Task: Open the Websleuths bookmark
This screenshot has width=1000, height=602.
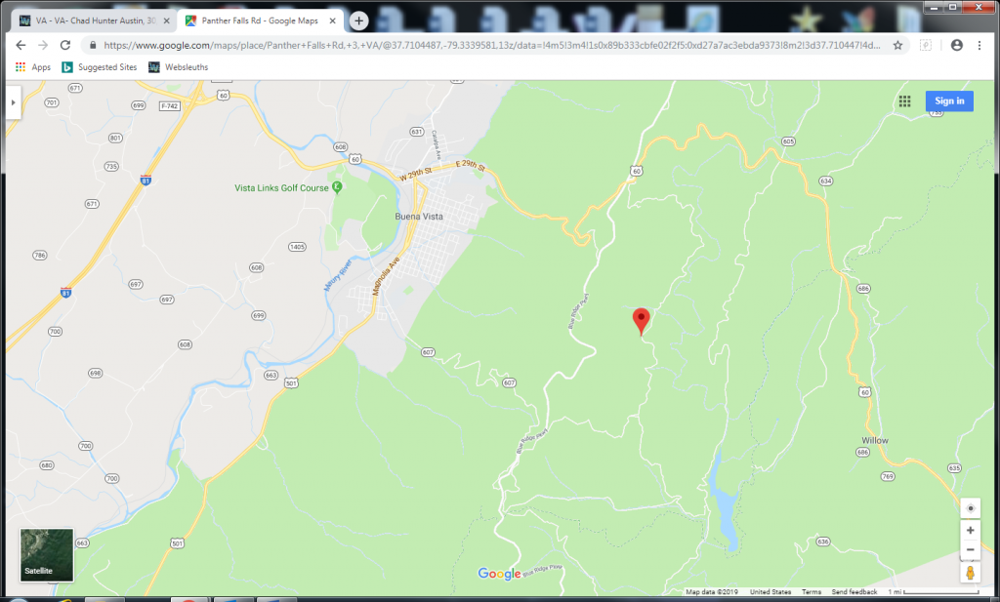Action: 178,67
